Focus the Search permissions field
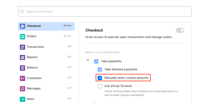This screenshot has width=222, height=103. tap(105, 11)
